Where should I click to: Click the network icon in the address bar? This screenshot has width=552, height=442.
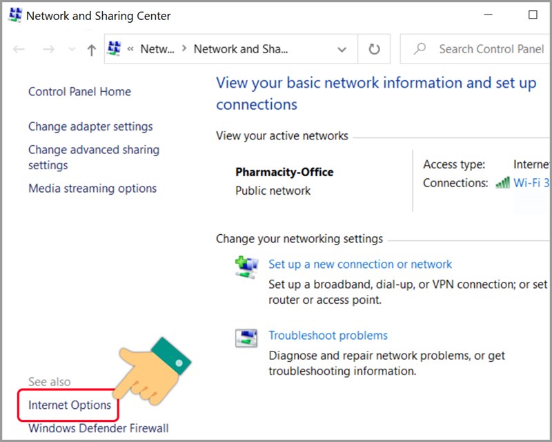[x=112, y=49]
